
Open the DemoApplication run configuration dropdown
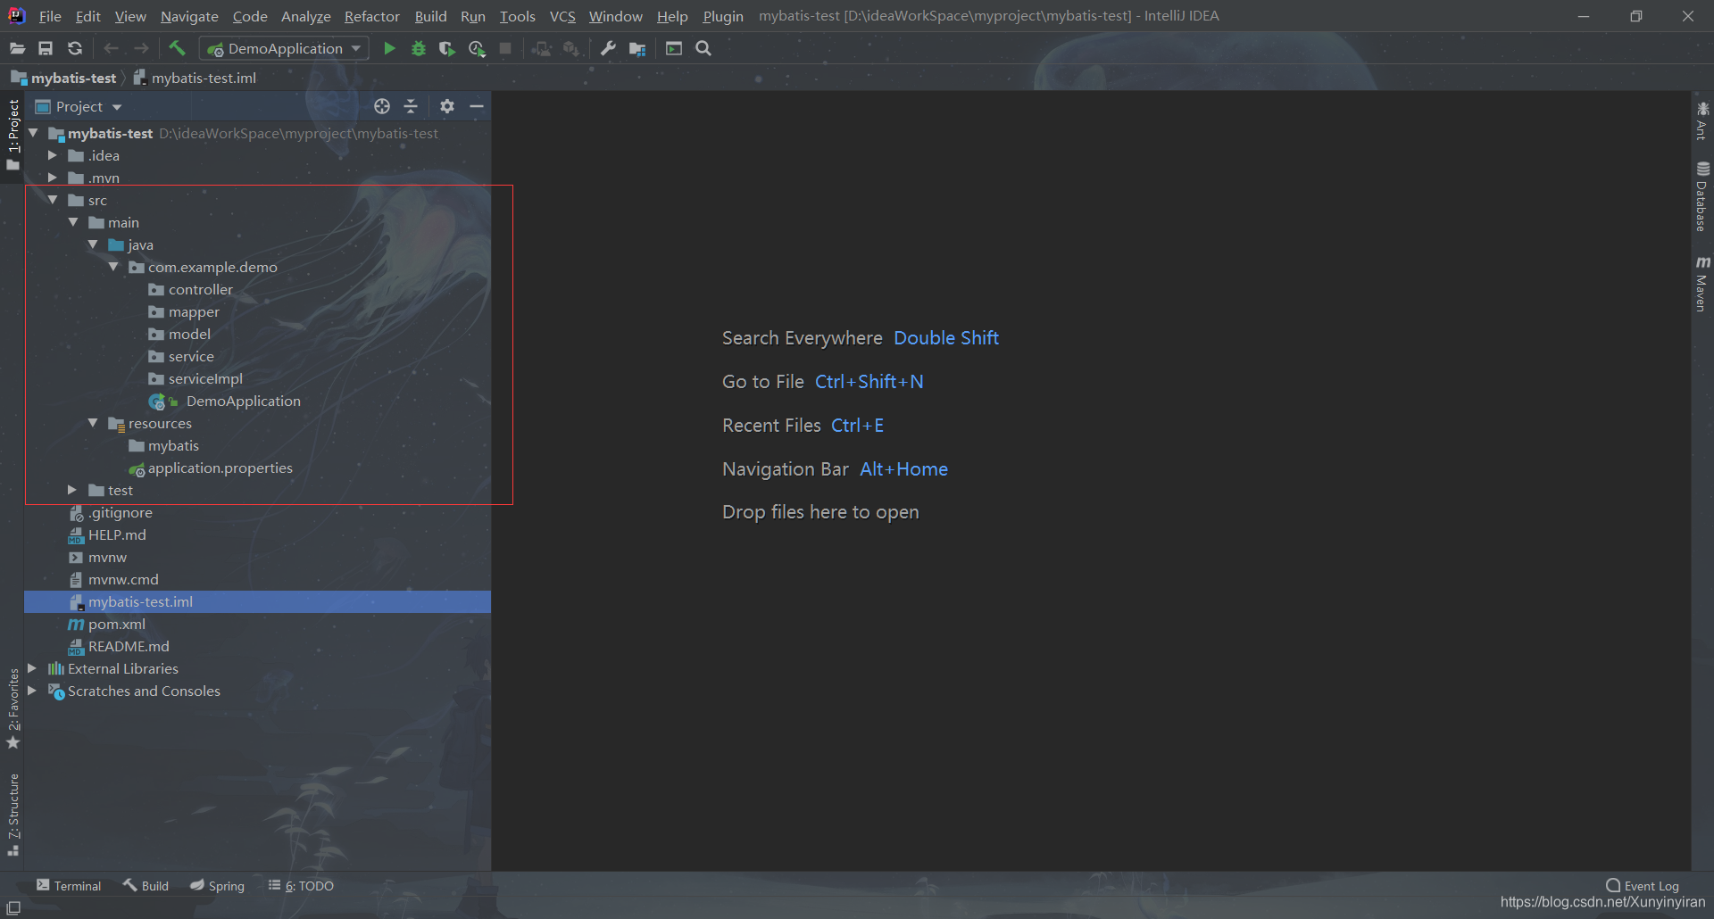point(285,49)
